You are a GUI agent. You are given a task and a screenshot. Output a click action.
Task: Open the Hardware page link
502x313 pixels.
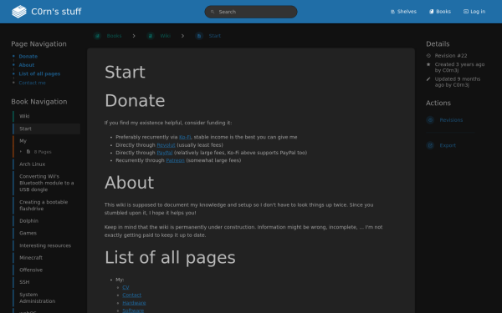(x=134, y=303)
